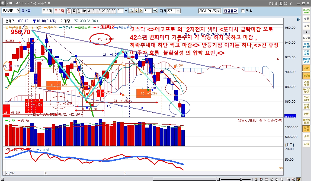311x181 pixels.
Task: Toggle the 당일 checkbox
Action: pos(243,11)
